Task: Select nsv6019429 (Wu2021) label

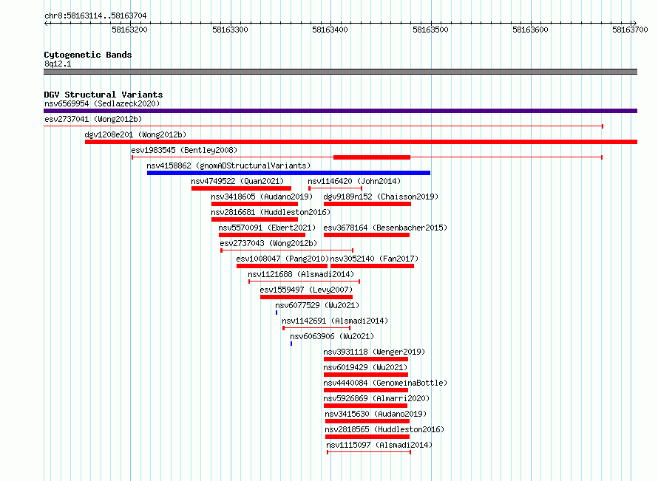Action: click(365, 367)
